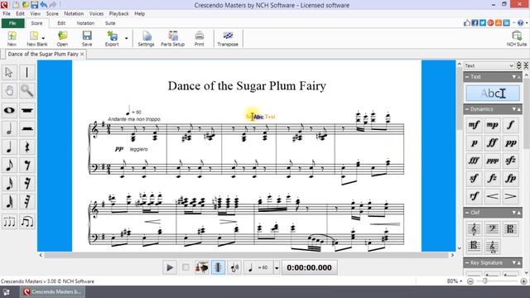Open the Playback menu
This screenshot has width=530, height=298.
tap(118, 14)
